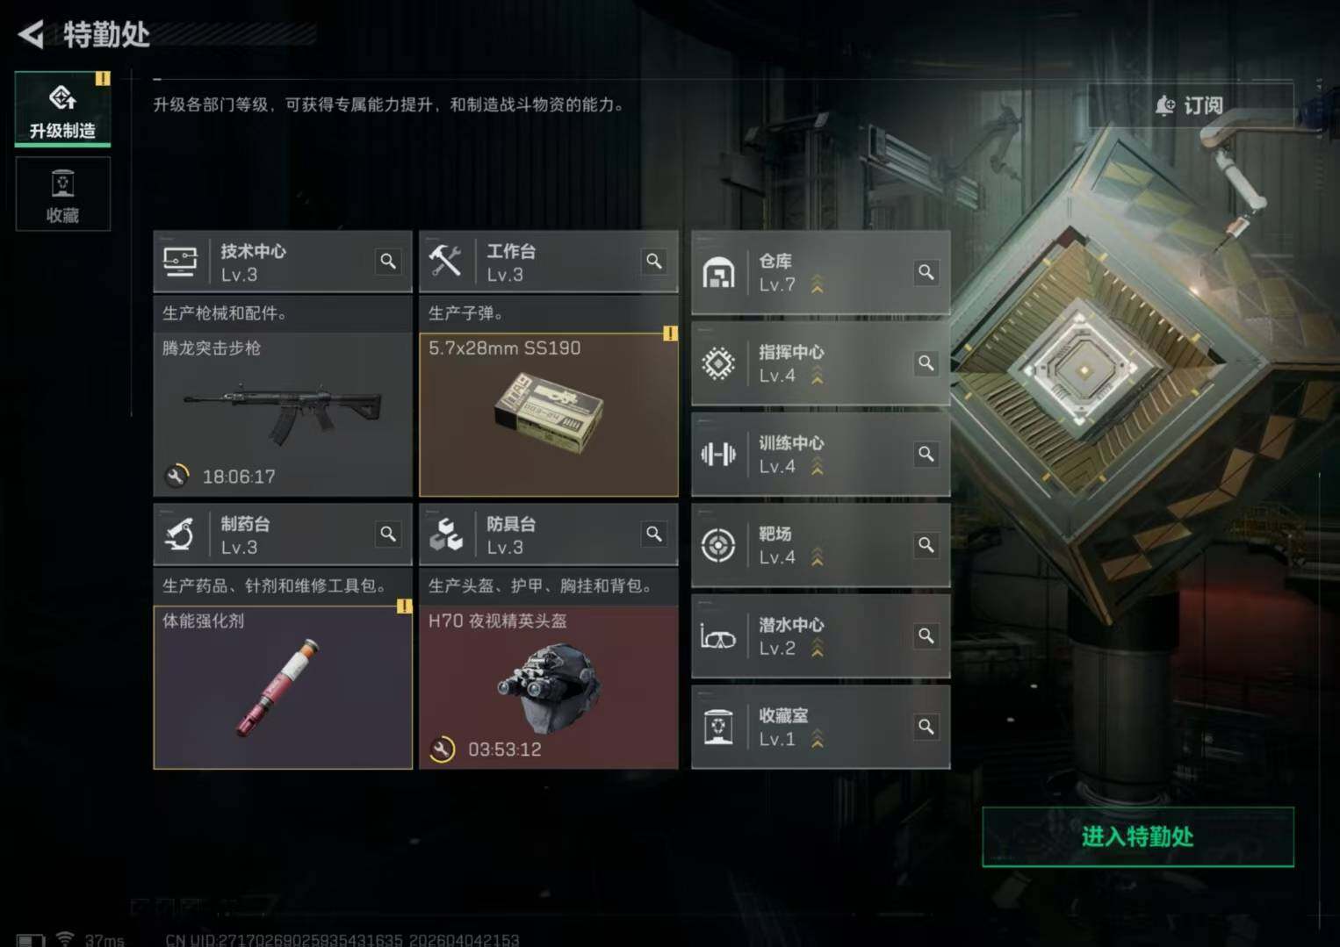The image size is (1340, 947).
Task: Click the upgrade chevrons next to 仓库 Lv.7
Action: tap(818, 284)
